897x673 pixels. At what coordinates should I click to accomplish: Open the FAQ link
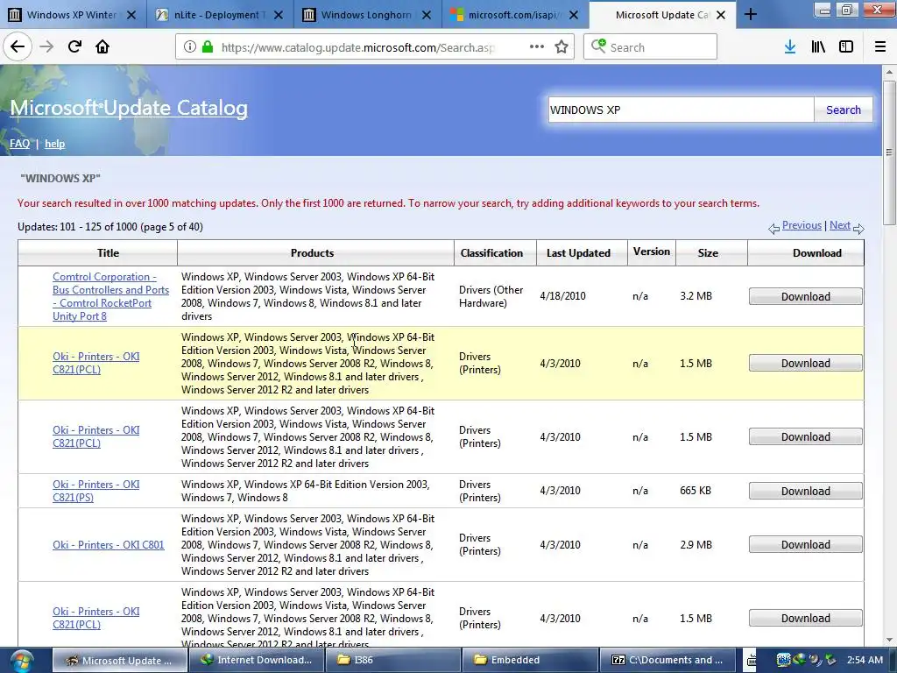coord(19,144)
